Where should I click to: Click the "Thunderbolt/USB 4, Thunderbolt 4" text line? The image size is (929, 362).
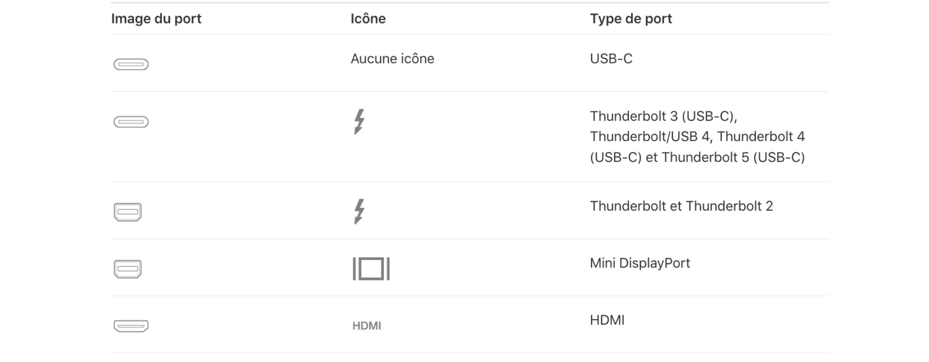[x=697, y=137]
